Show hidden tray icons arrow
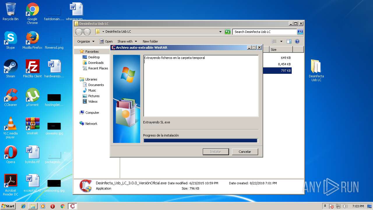Screen dimensions: 373x210 point(325,206)
